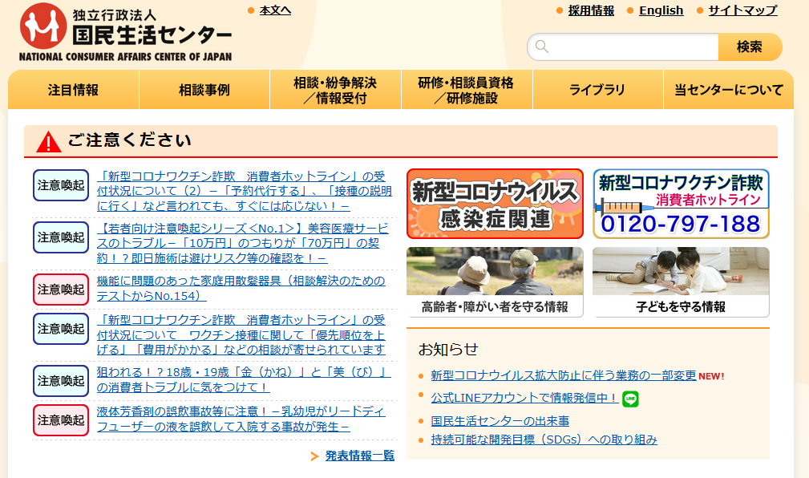Open the ライブラリ menu
Image resolution: width=809 pixels, height=478 pixels.
(x=597, y=90)
